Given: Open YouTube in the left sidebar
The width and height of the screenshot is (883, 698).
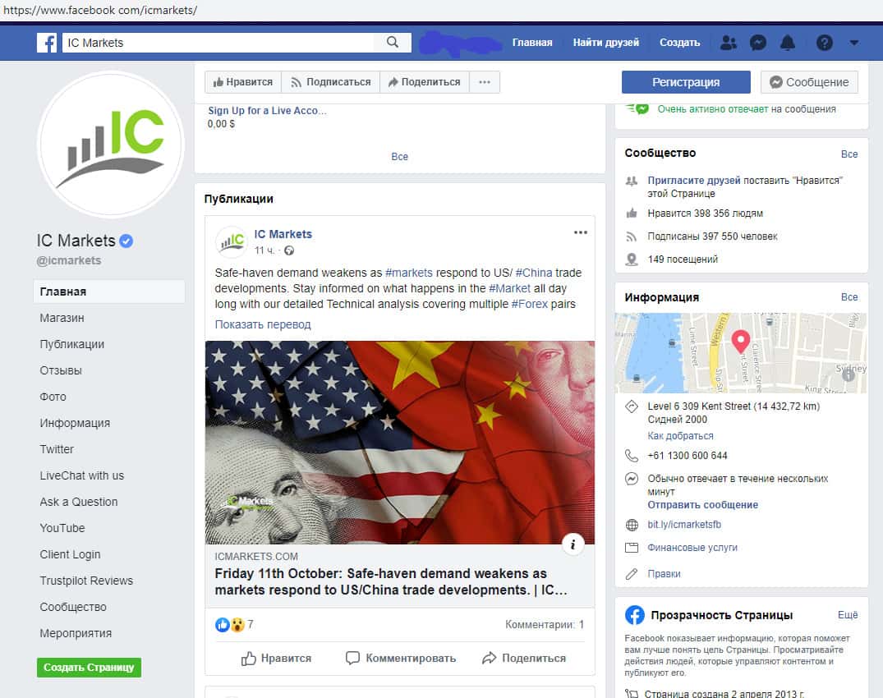Looking at the screenshot, I should click(x=62, y=528).
